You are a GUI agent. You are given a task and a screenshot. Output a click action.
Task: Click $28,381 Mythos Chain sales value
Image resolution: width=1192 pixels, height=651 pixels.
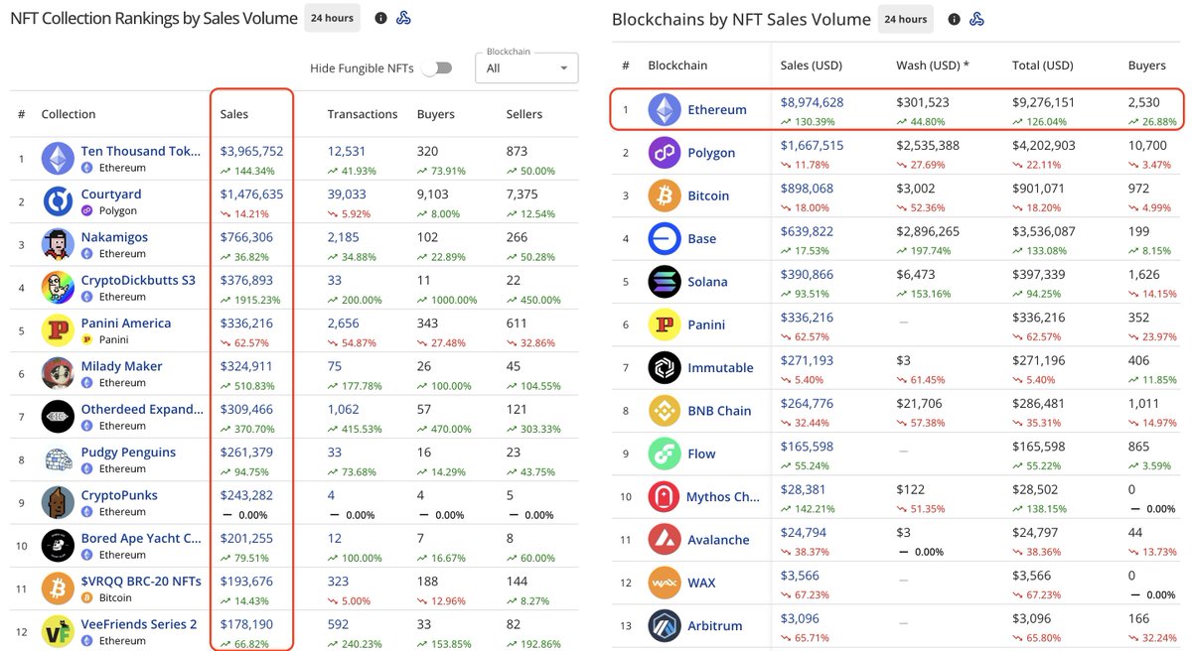[x=803, y=489]
